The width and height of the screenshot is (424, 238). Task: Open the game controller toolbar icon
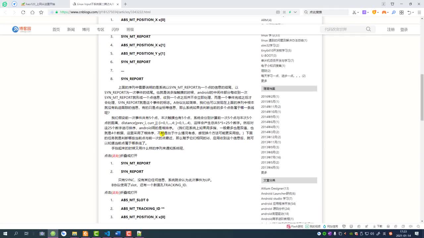[384, 12]
